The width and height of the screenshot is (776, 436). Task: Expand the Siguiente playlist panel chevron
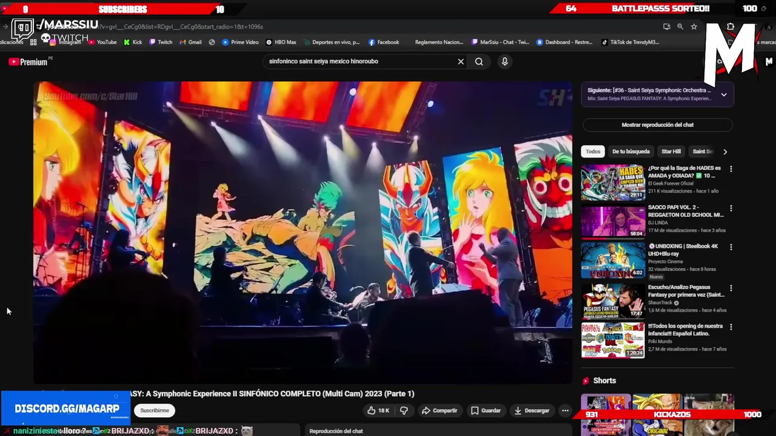pos(724,94)
